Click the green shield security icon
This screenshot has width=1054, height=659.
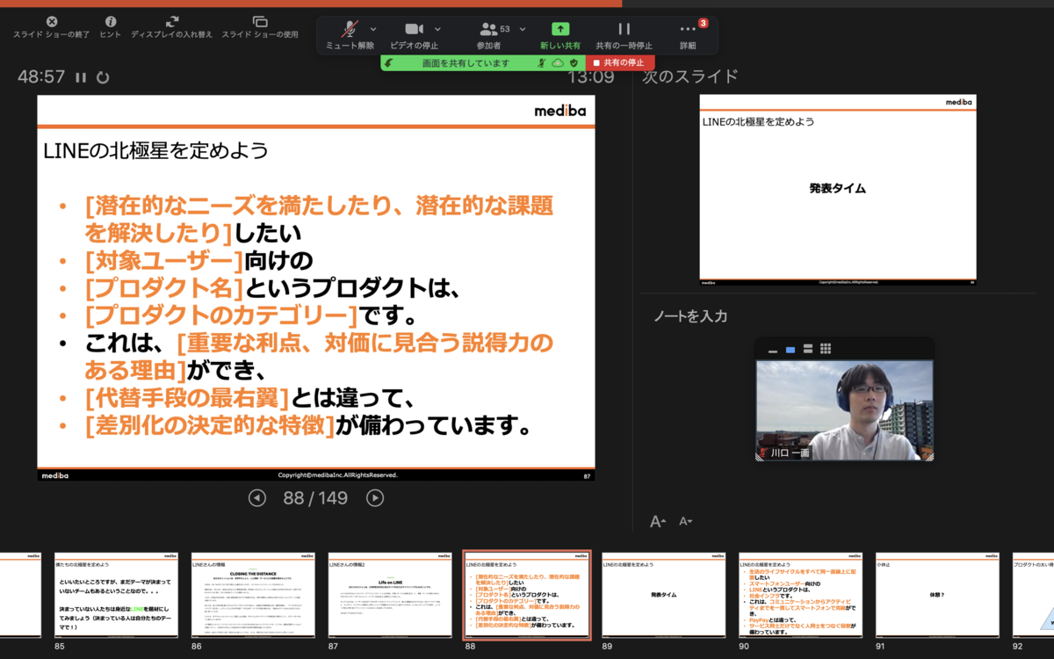[x=574, y=63]
